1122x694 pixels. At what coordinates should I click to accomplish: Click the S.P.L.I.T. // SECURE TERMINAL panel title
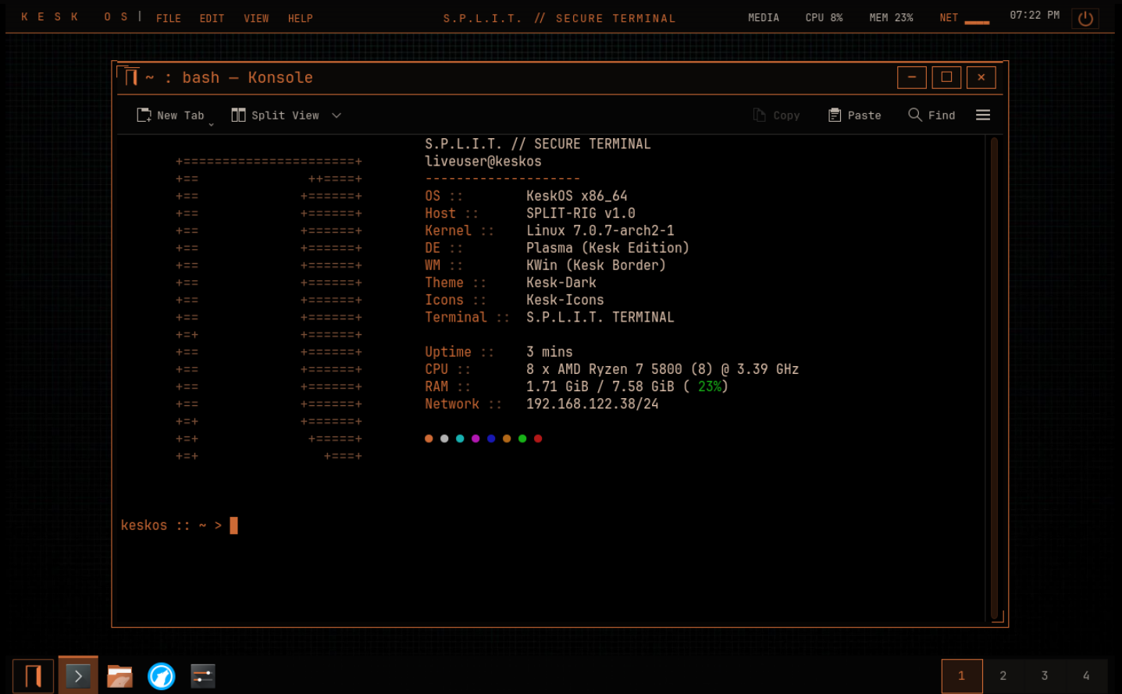[x=560, y=18]
